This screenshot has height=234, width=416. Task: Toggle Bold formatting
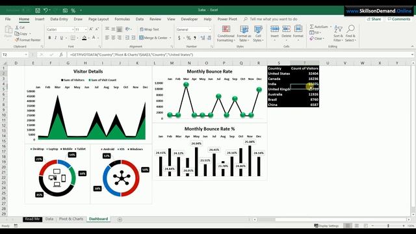tap(49, 38)
